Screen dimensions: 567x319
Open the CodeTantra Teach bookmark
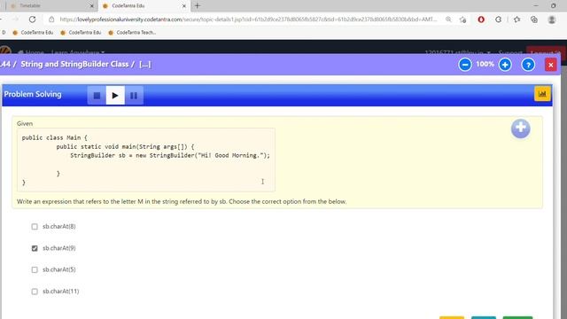point(132,33)
